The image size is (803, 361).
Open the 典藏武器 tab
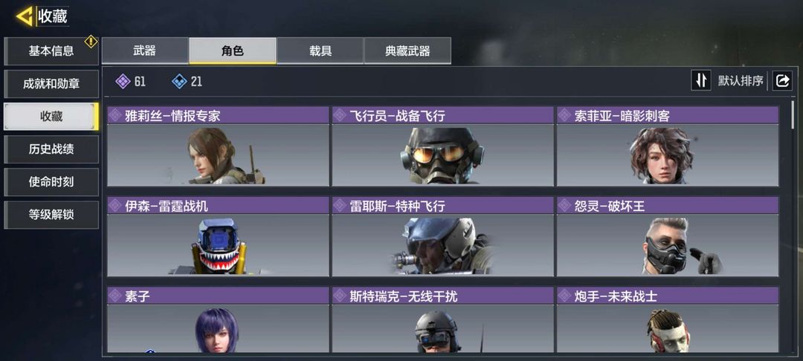407,51
